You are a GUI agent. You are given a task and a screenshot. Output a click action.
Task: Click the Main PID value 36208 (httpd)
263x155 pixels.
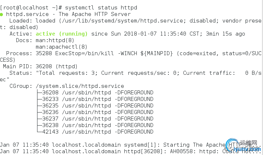click(x=56, y=66)
